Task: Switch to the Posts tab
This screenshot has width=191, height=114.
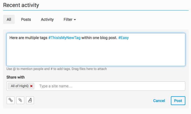Action: 26,19
